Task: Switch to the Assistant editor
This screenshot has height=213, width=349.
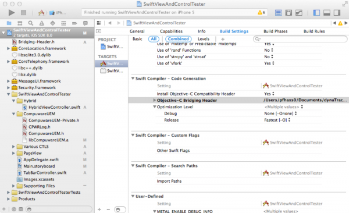Action: pos(289,13)
